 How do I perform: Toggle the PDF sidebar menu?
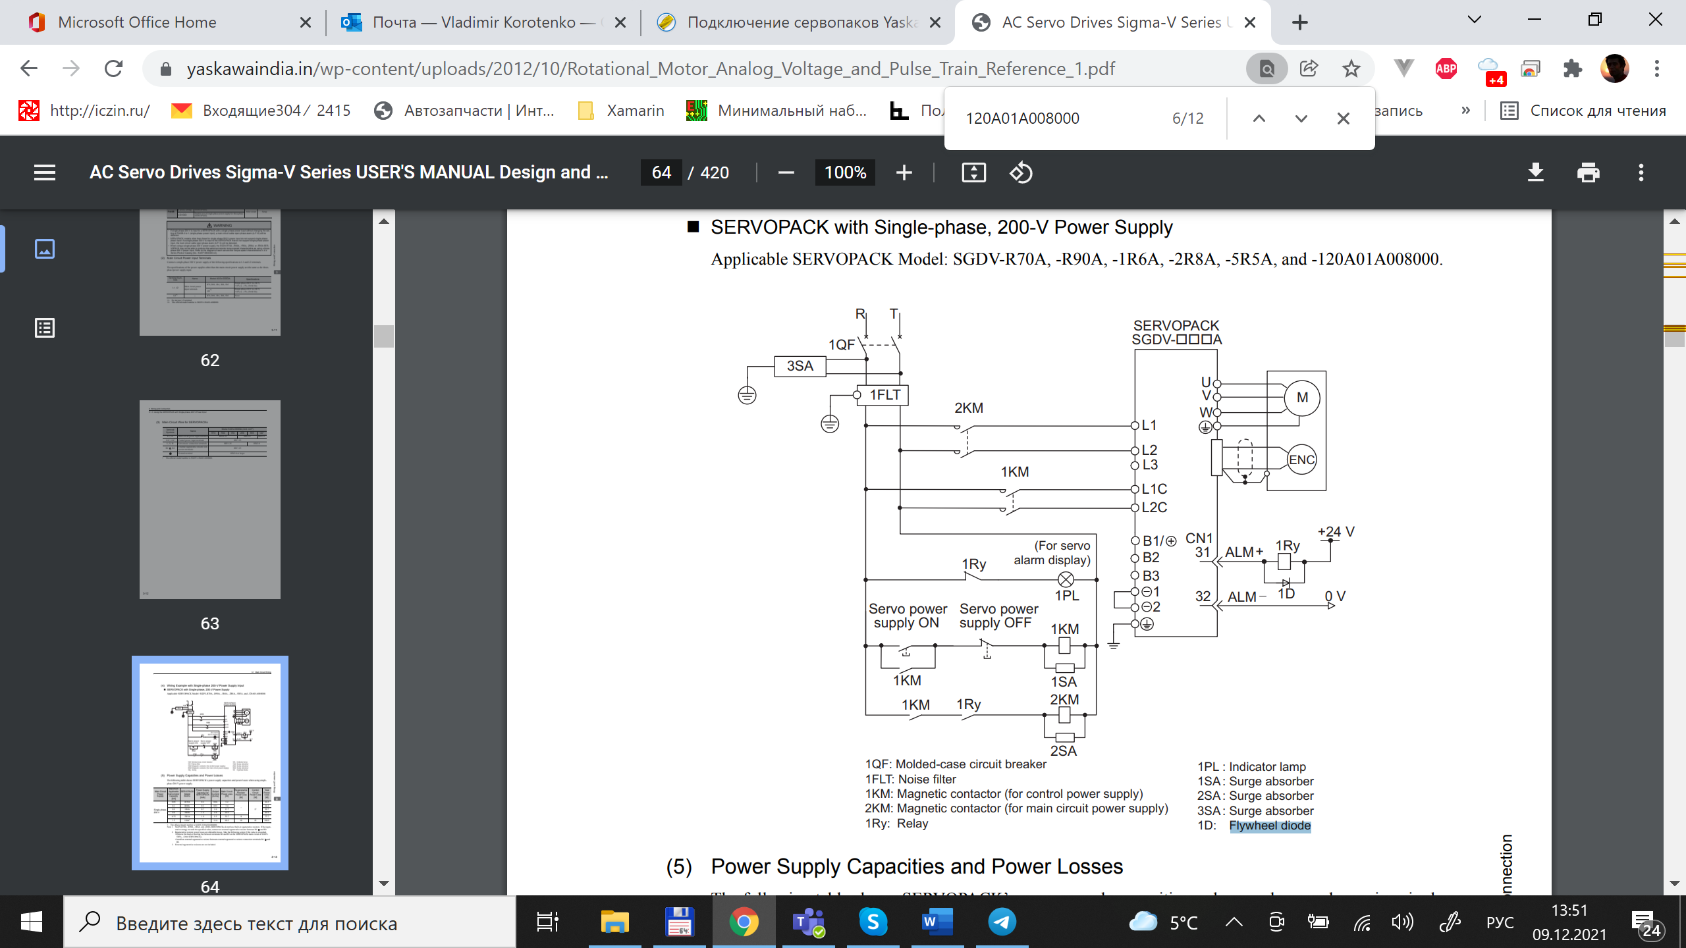(x=44, y=172)
